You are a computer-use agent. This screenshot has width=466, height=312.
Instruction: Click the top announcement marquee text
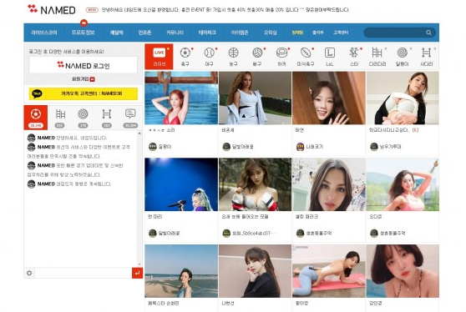click(x=225, y=10)
